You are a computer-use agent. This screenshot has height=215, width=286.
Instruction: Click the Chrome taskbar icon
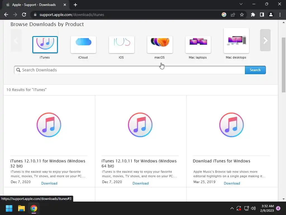coord(34,208)
